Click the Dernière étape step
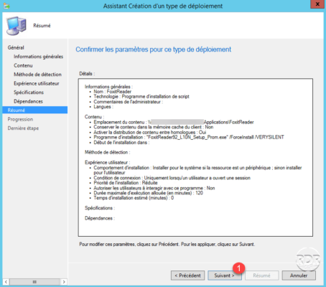 23,128
